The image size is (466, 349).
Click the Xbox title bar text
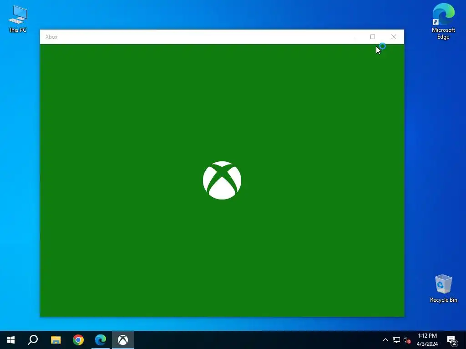[x=51, y=37]
